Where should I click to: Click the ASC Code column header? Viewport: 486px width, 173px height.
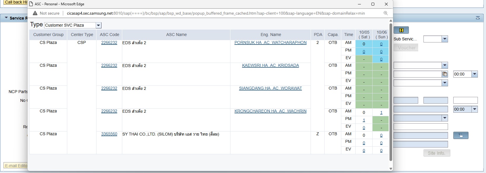coord(109,35)
